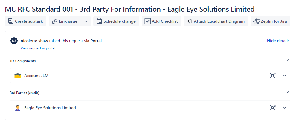Image resolution: width=290 pixels, height=125 pixels.
Task: Collapse the 3rd Parties (cmdb) section
Action: pos(288,92)
